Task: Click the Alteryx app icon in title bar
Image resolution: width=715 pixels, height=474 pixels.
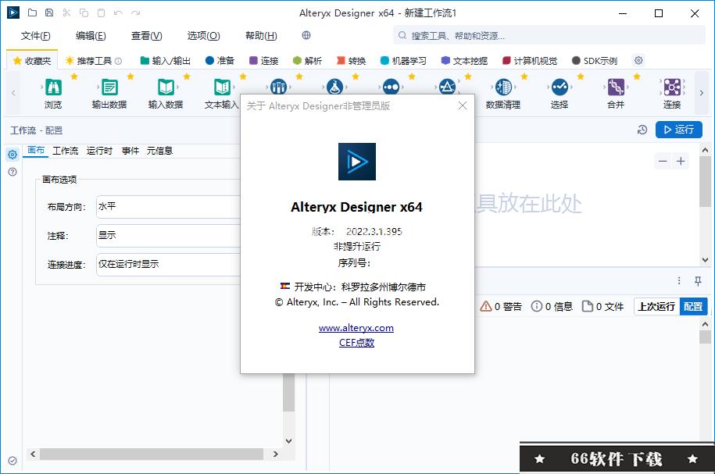Action: (13, 12)
